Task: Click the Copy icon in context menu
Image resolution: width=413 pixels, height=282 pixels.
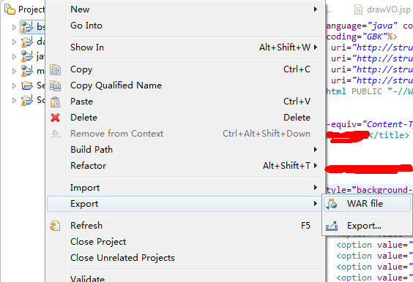Action: [56, 69]
